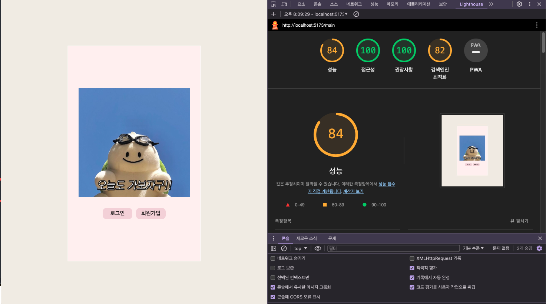Open DevTools three-dot customize menu
The image size is (546, 304).
pyautogui.click(x=529, y=4)
